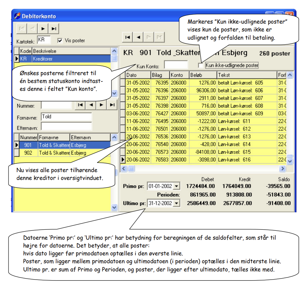Go to first post in postings navigator
The height and width of the screenshot is (284, 307).
[127, 37]
